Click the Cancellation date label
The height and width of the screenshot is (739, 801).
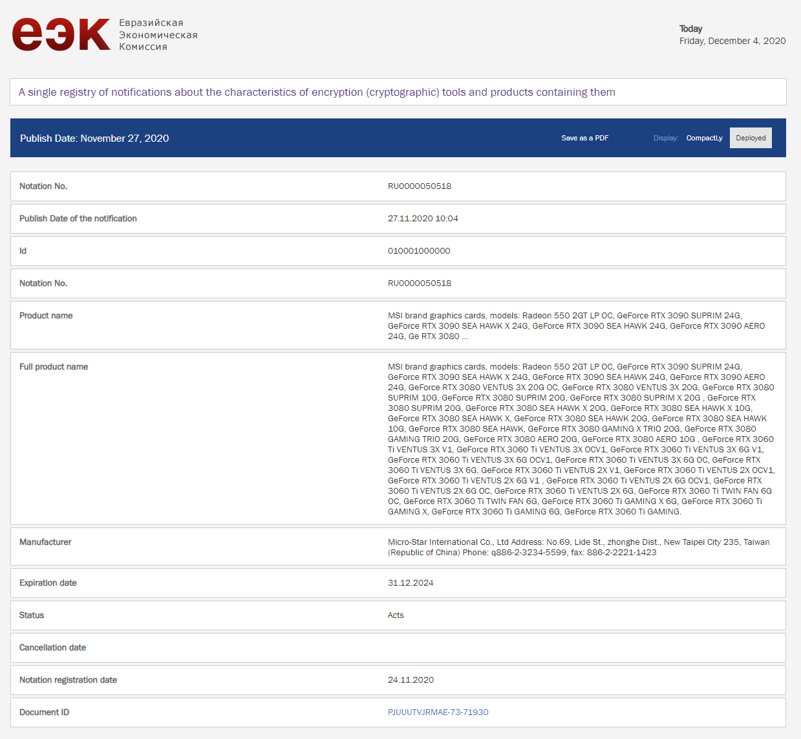(x=52, y=648)
